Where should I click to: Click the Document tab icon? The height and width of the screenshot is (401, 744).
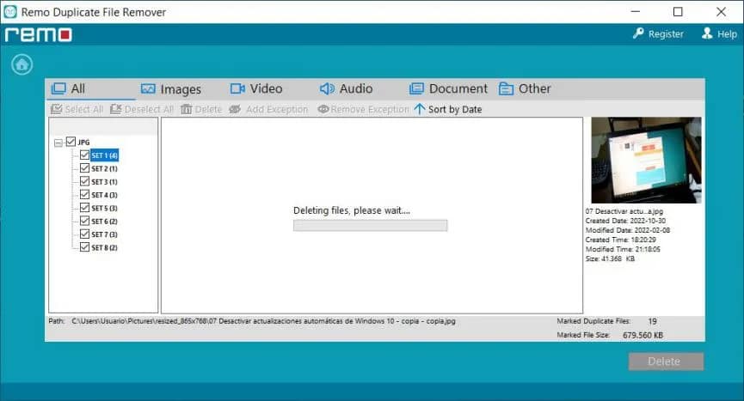pos(416,88)
